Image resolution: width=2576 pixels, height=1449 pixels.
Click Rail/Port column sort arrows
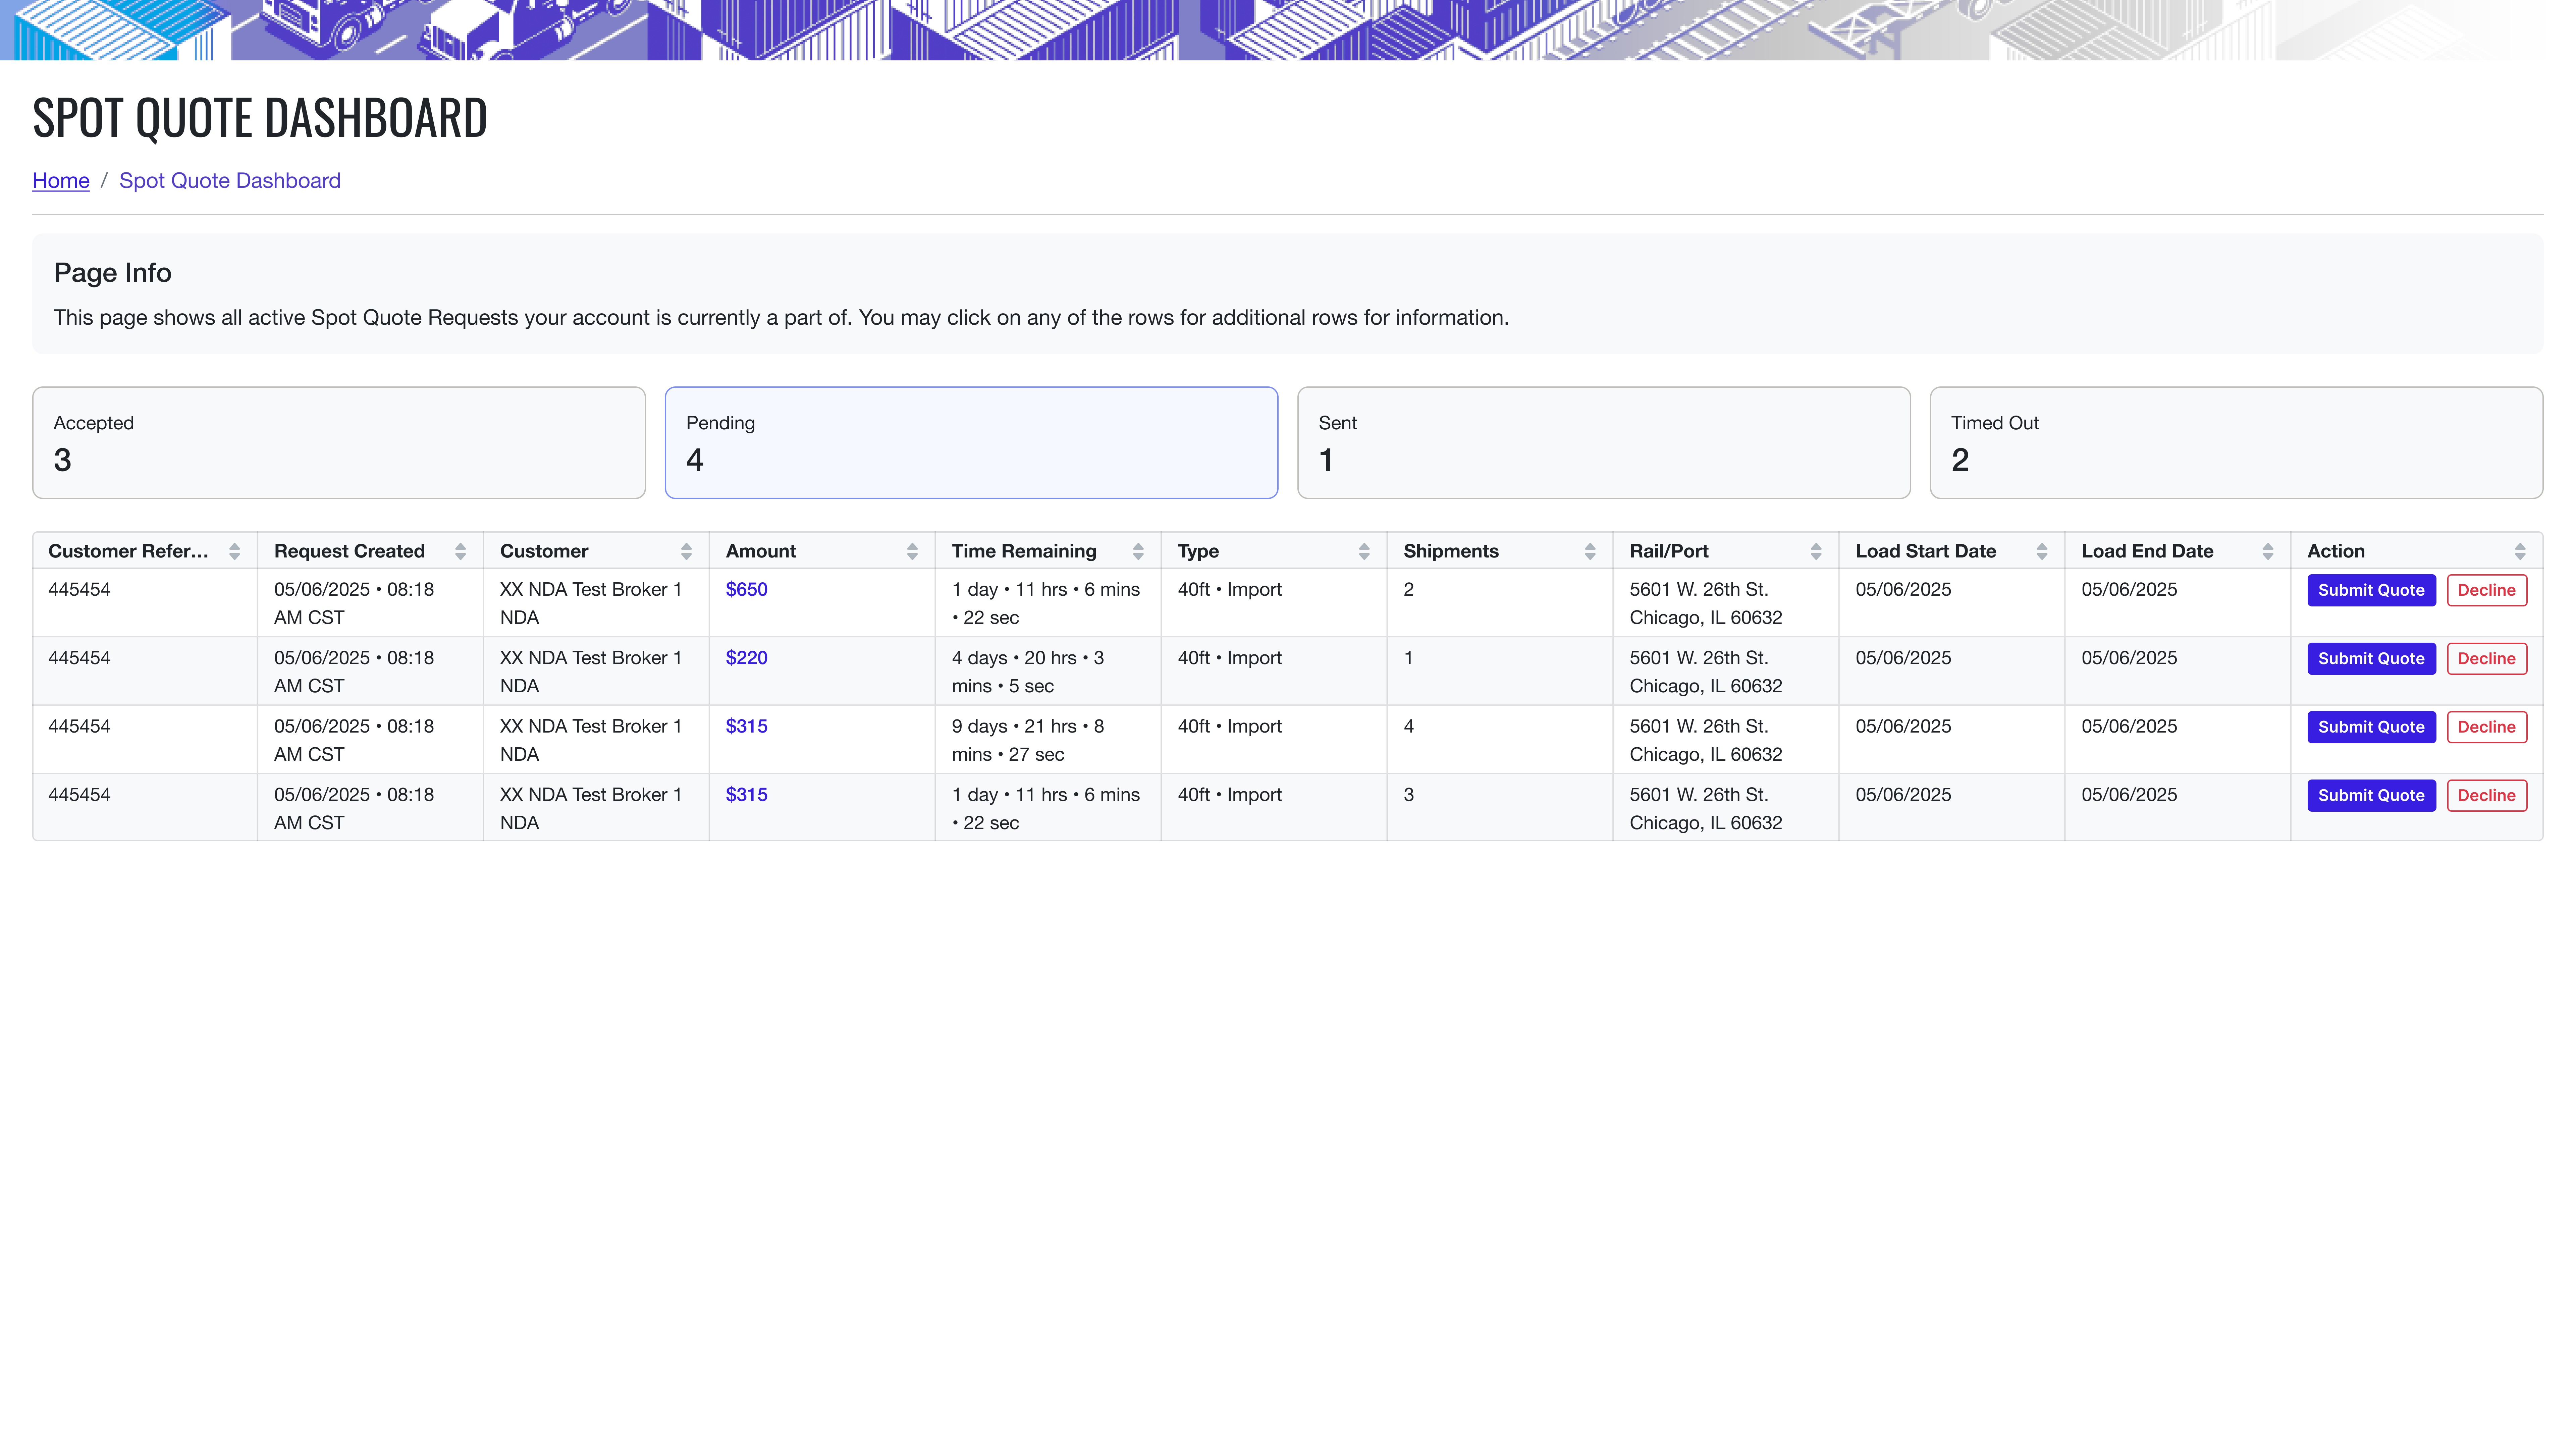1816,551
